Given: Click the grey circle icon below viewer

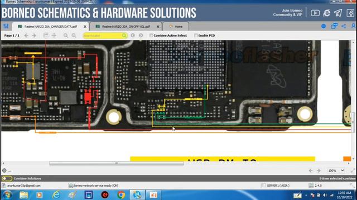Looking at the screenshot, I should coord(4,171).
